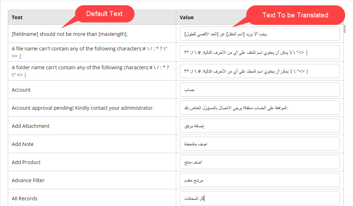Image resolution: width=353 pixels, height=206 pixels.
Task: Click the Value column header
Action: click(x=186, y=17)
